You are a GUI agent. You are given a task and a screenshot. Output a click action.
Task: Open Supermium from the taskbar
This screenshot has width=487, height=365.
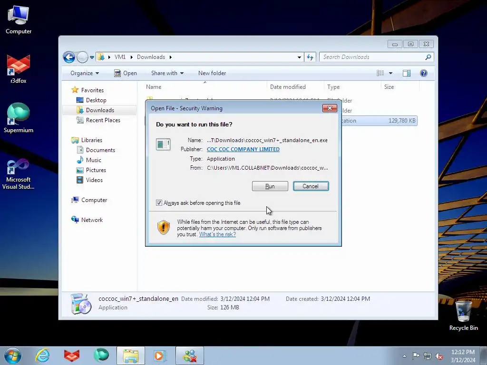coord(101,355)
